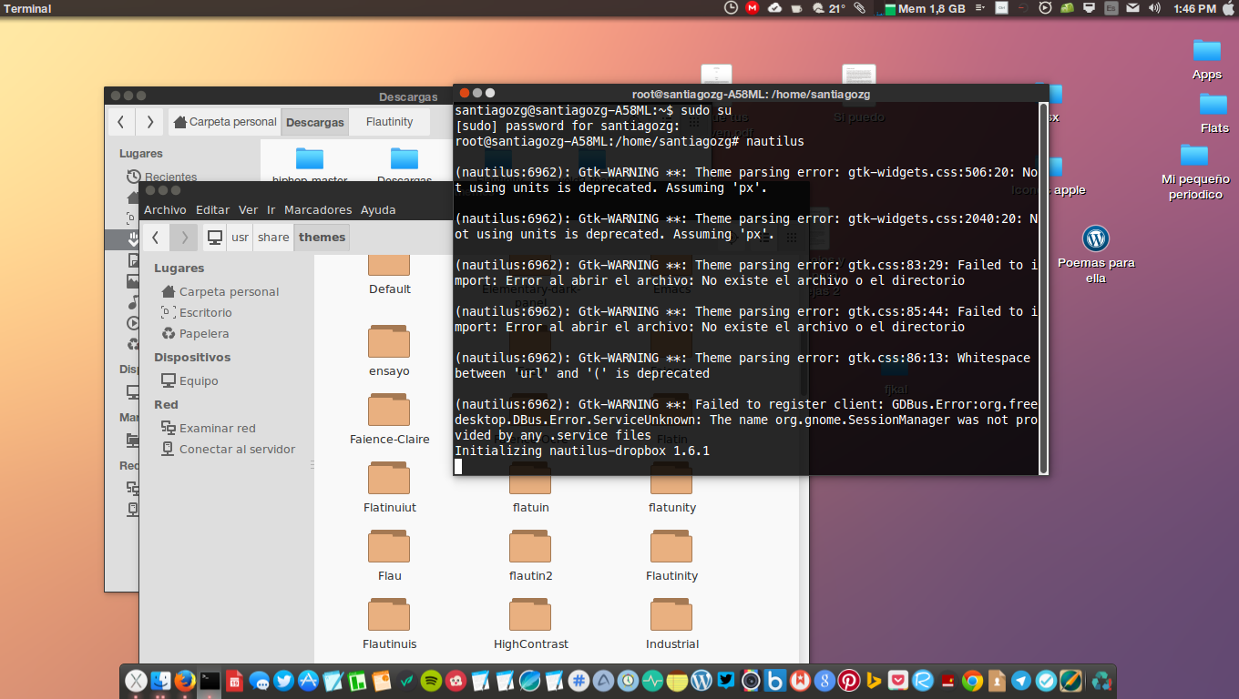Select the themes path segment

(x=322, y=237)
